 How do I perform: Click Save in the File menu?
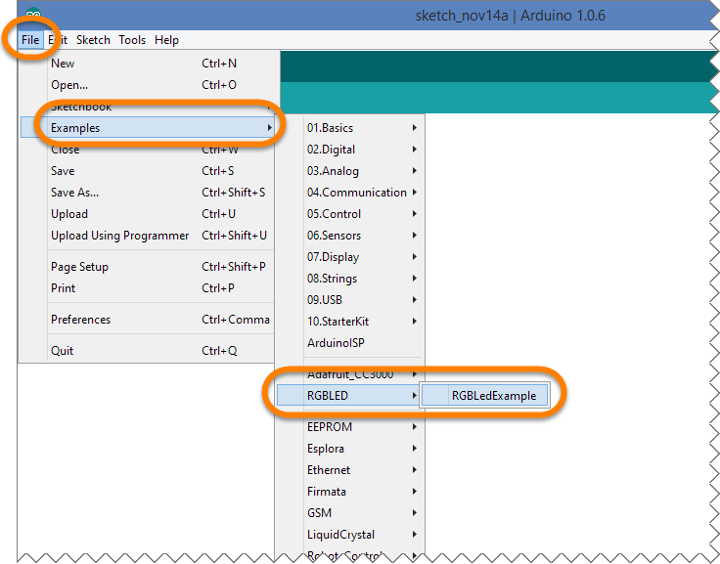tap(148, 171)
